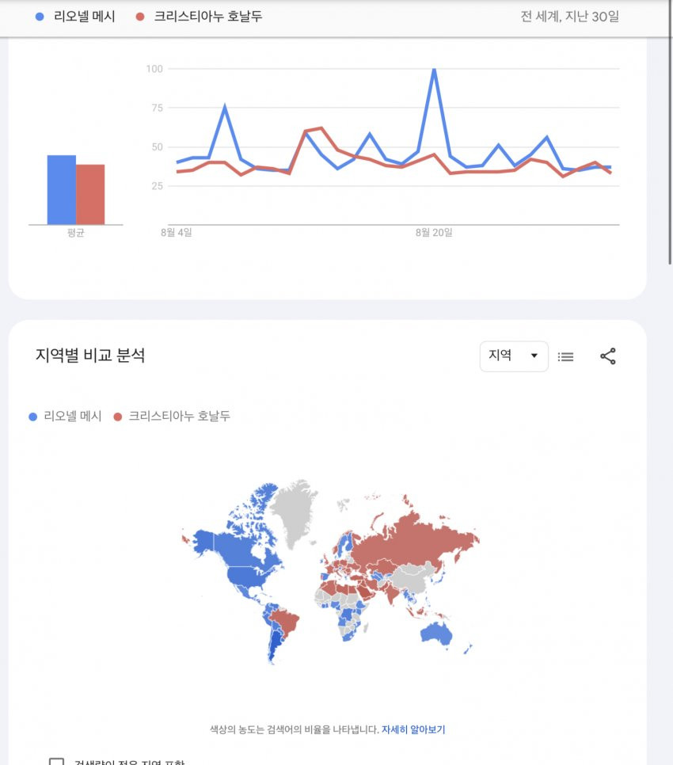The image size is (673, 765).
Task: Select blue 리오넬 메시 legend dot above map
Action: 32,417
